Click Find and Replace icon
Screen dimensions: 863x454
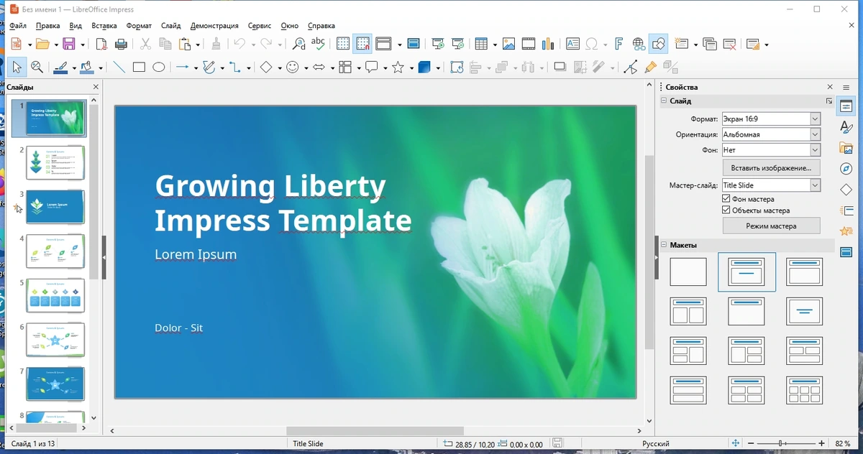[x=298, y=44]
